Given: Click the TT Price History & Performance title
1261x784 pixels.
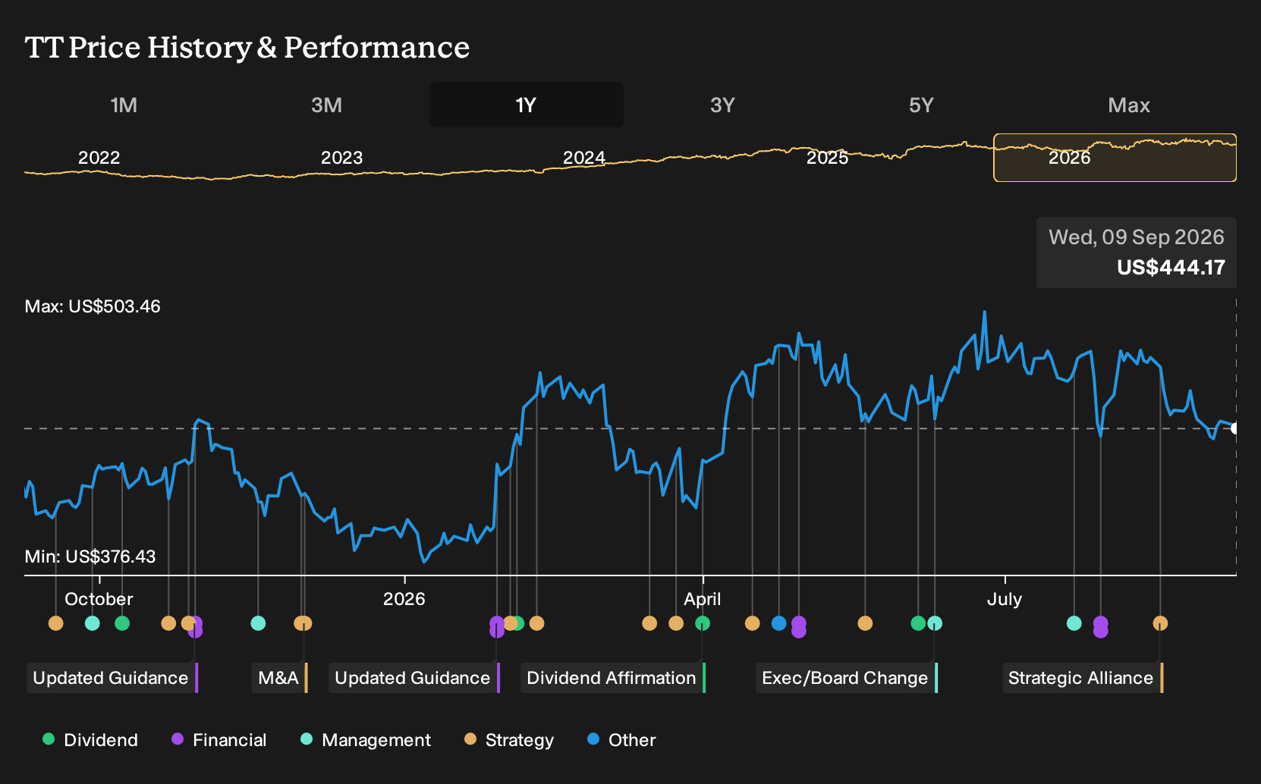Looking at the screenshot, I should point(247,47).
